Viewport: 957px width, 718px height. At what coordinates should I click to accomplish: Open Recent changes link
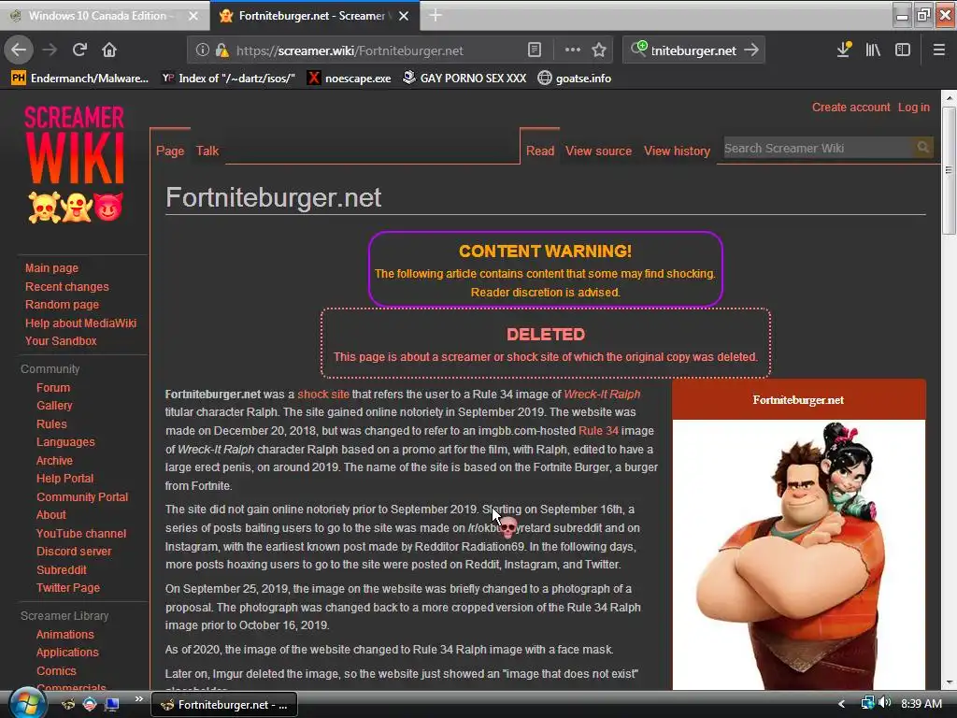coord(67,286)
